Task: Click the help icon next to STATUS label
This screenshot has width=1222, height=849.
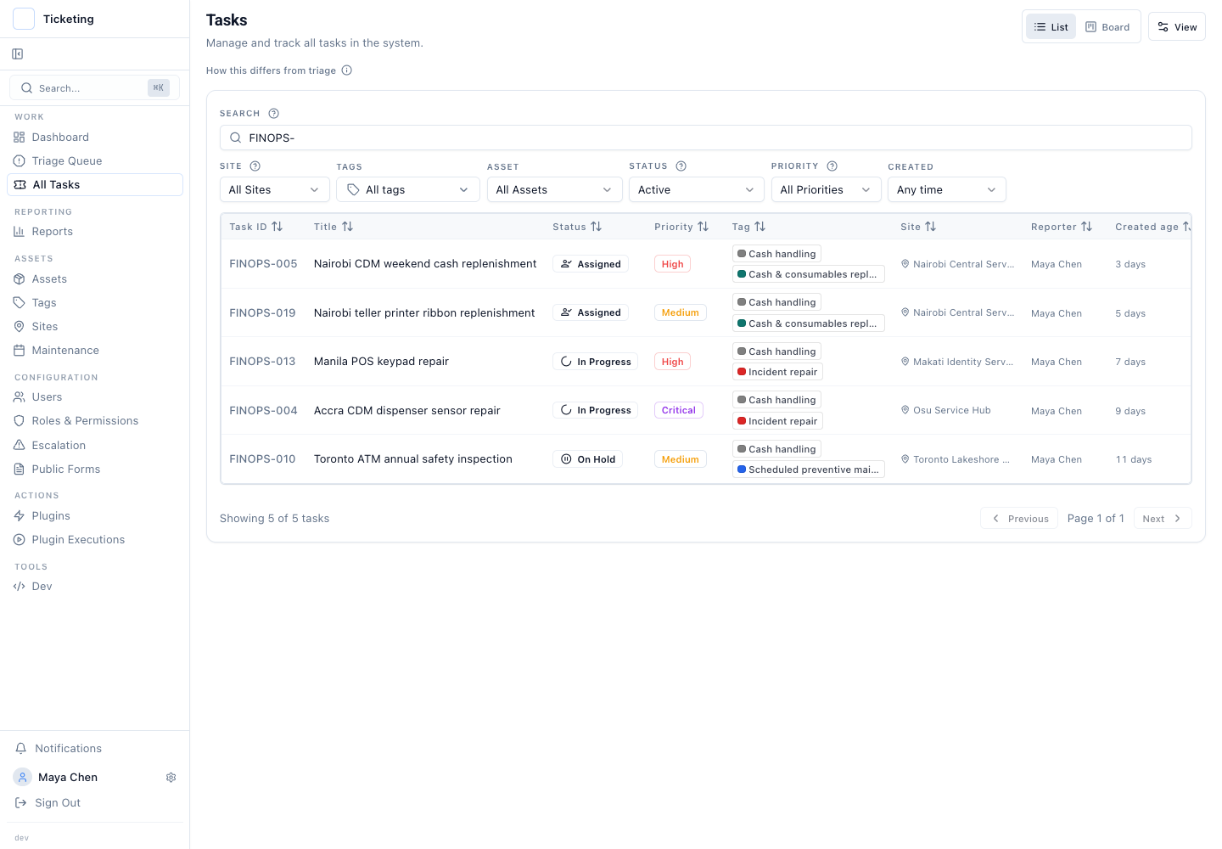Action: pyautogui.click(x=681, y=166)
